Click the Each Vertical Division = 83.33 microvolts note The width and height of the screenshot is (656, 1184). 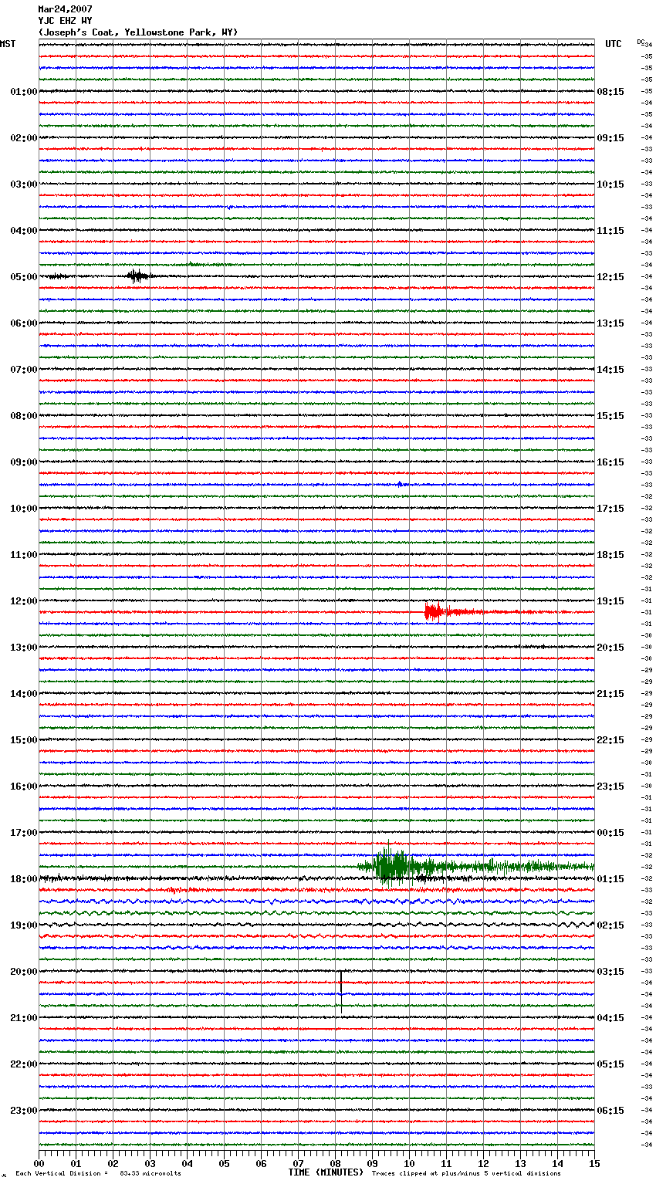coord(98,1174)
